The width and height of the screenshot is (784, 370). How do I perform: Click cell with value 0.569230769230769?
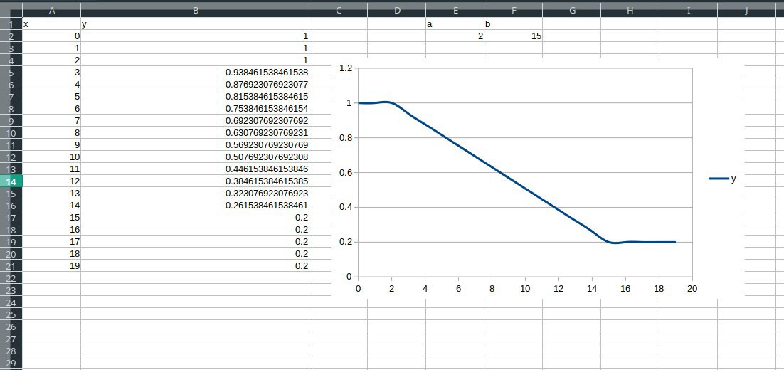(x=195, y=145)
